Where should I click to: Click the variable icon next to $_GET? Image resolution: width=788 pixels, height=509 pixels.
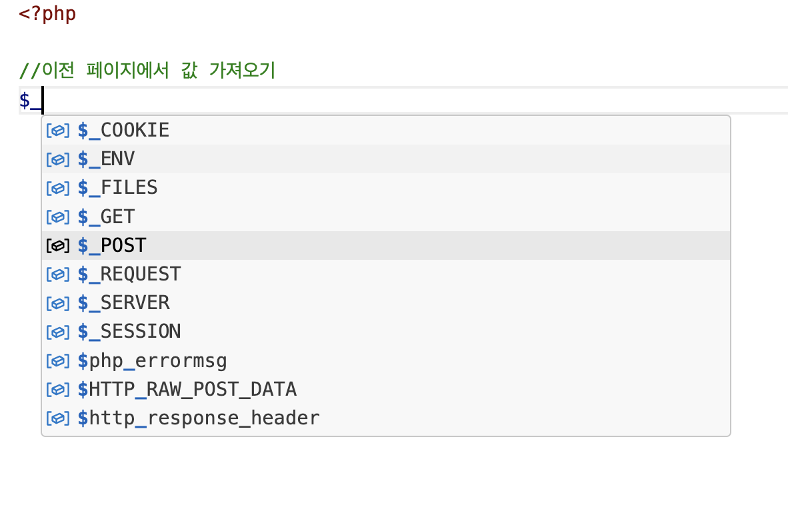[57, 217]
